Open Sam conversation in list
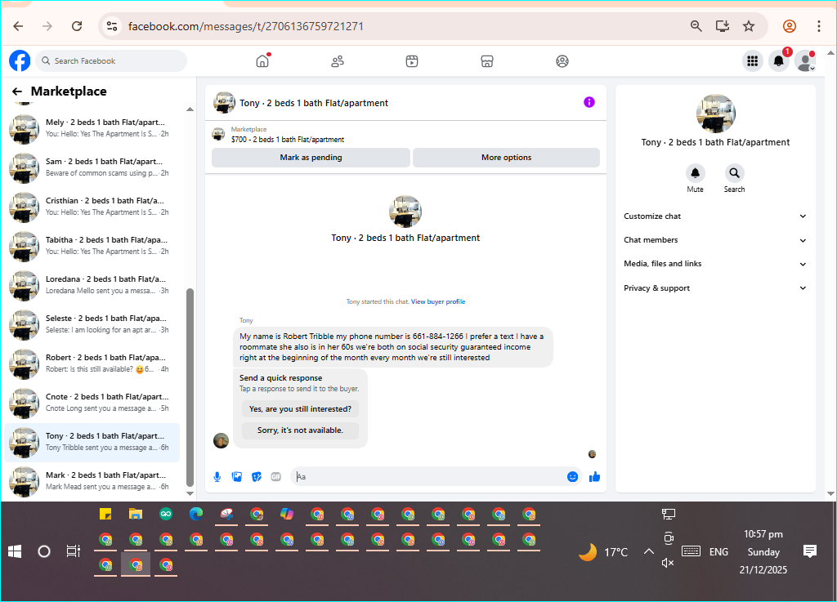837x602 pixels. (x=92, y=167)
